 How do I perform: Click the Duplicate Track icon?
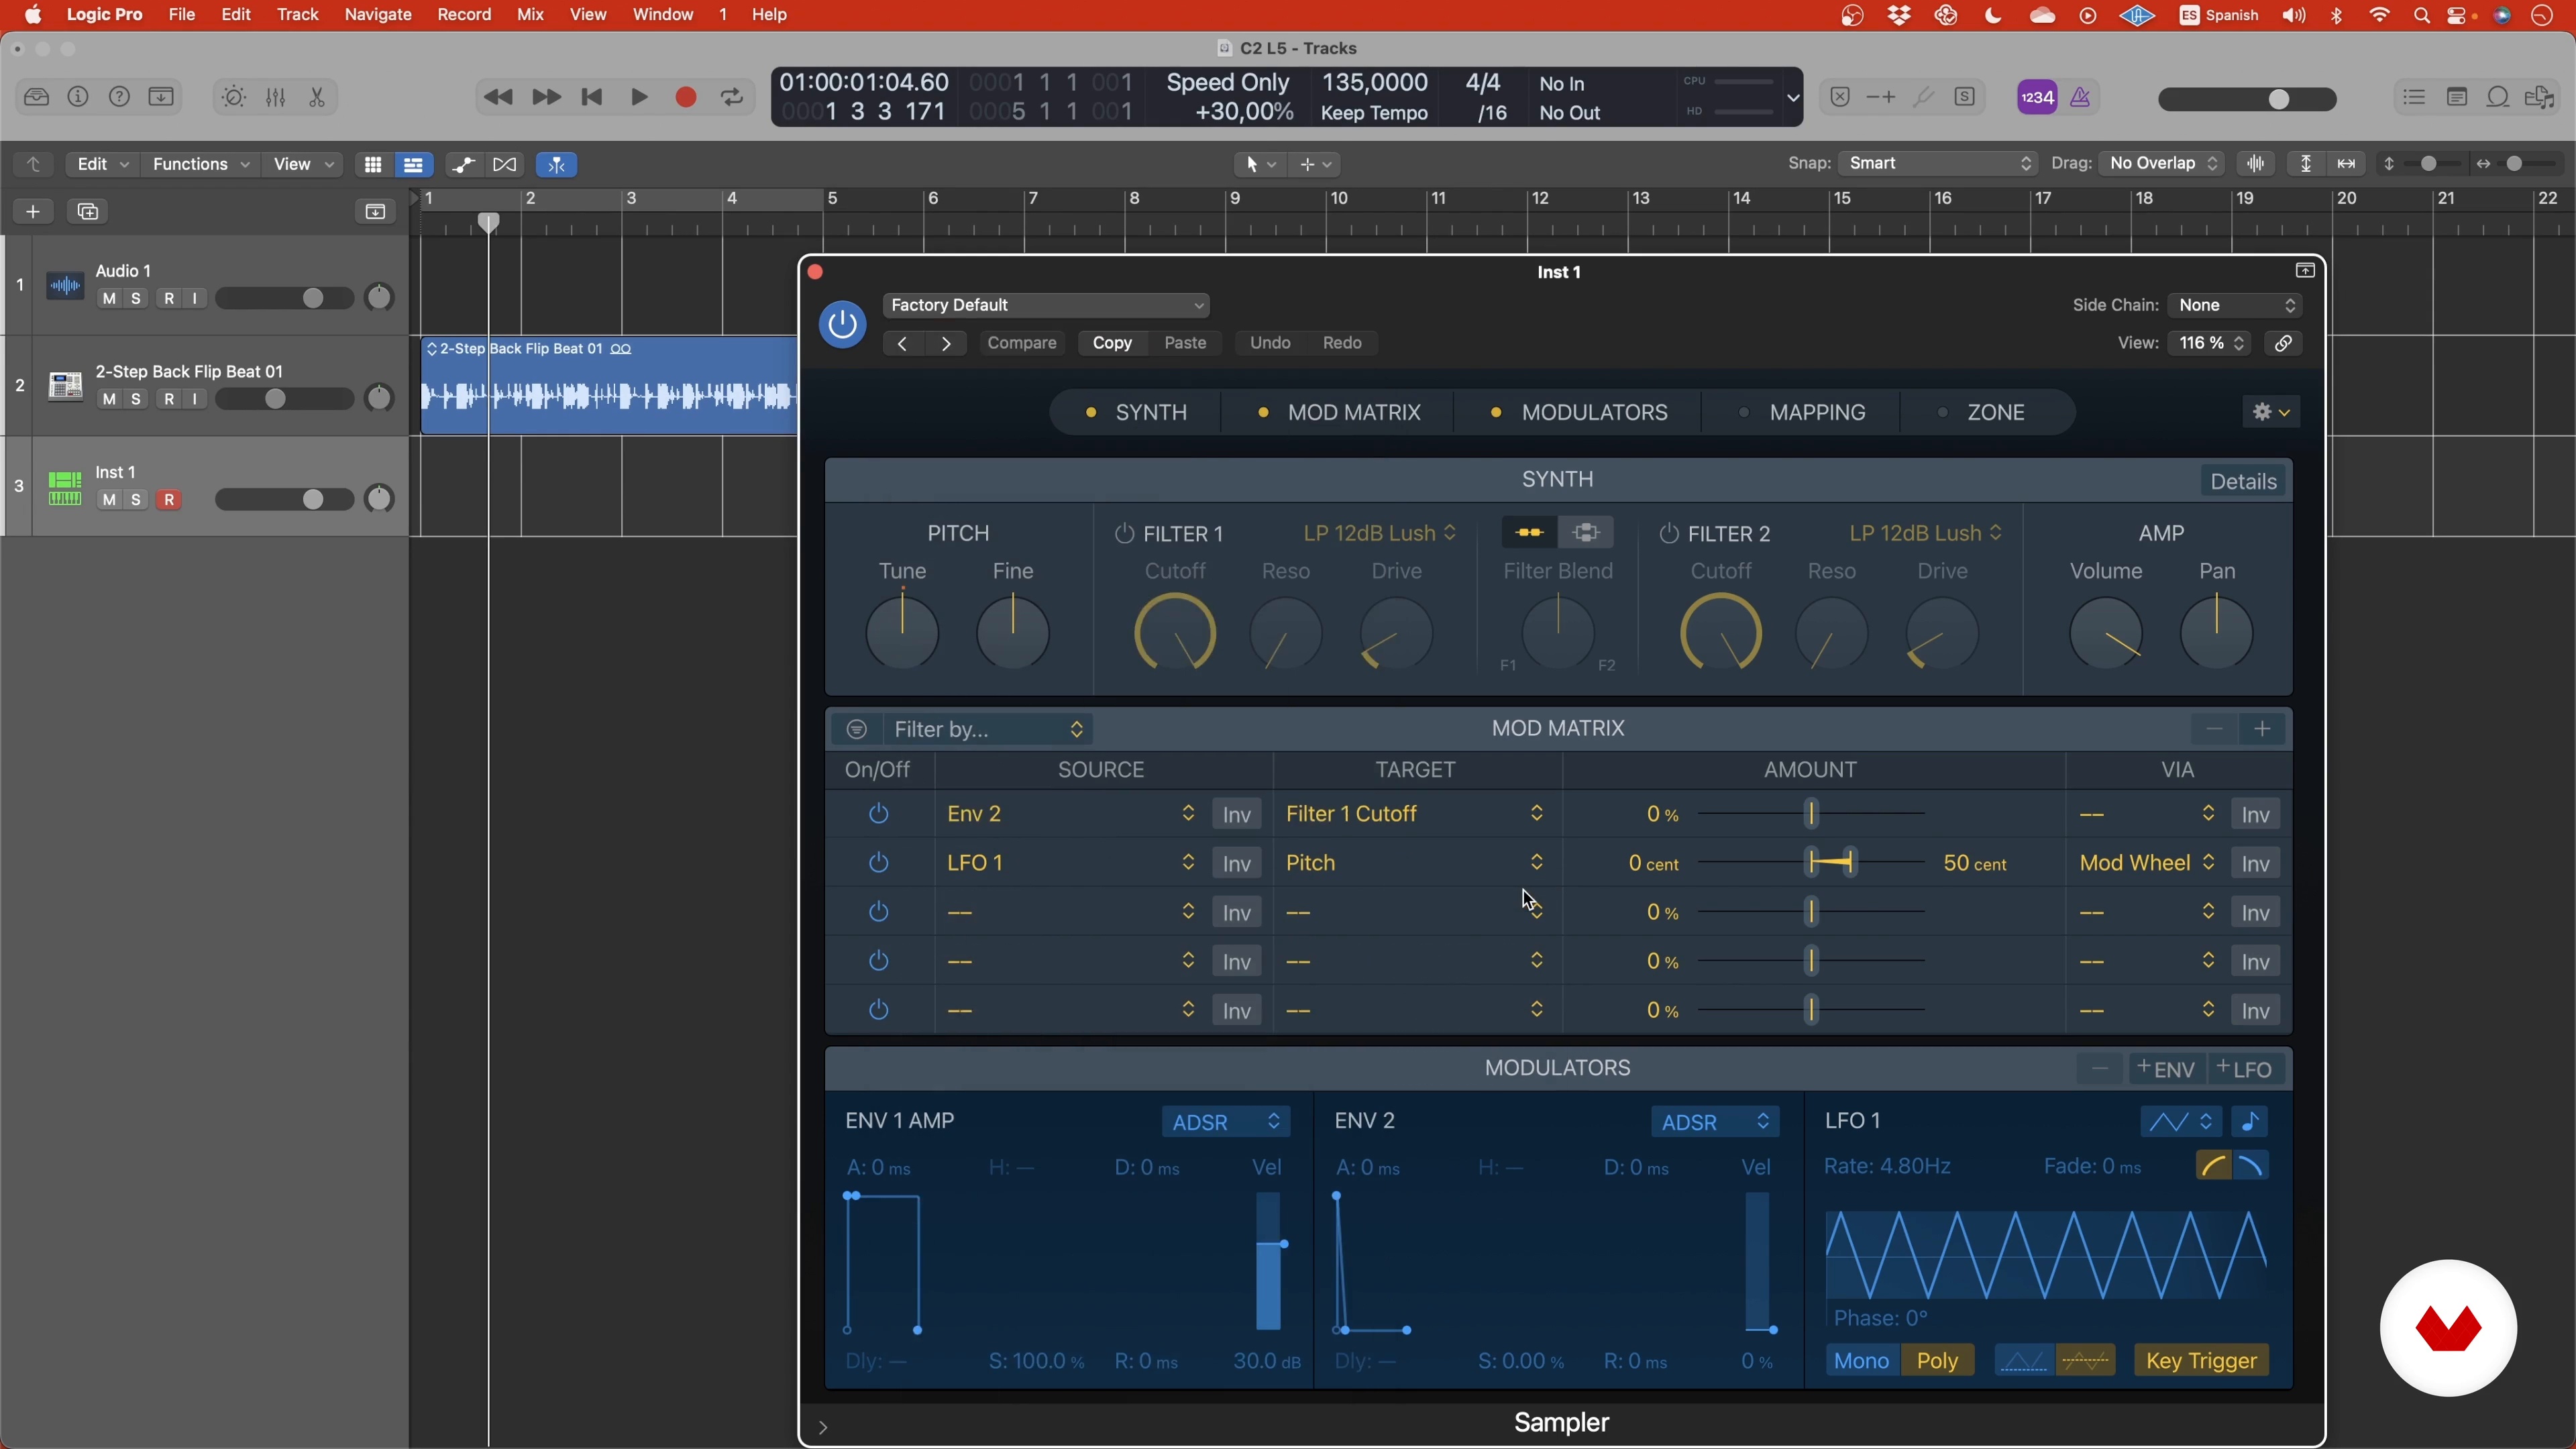tap(89, 211)
